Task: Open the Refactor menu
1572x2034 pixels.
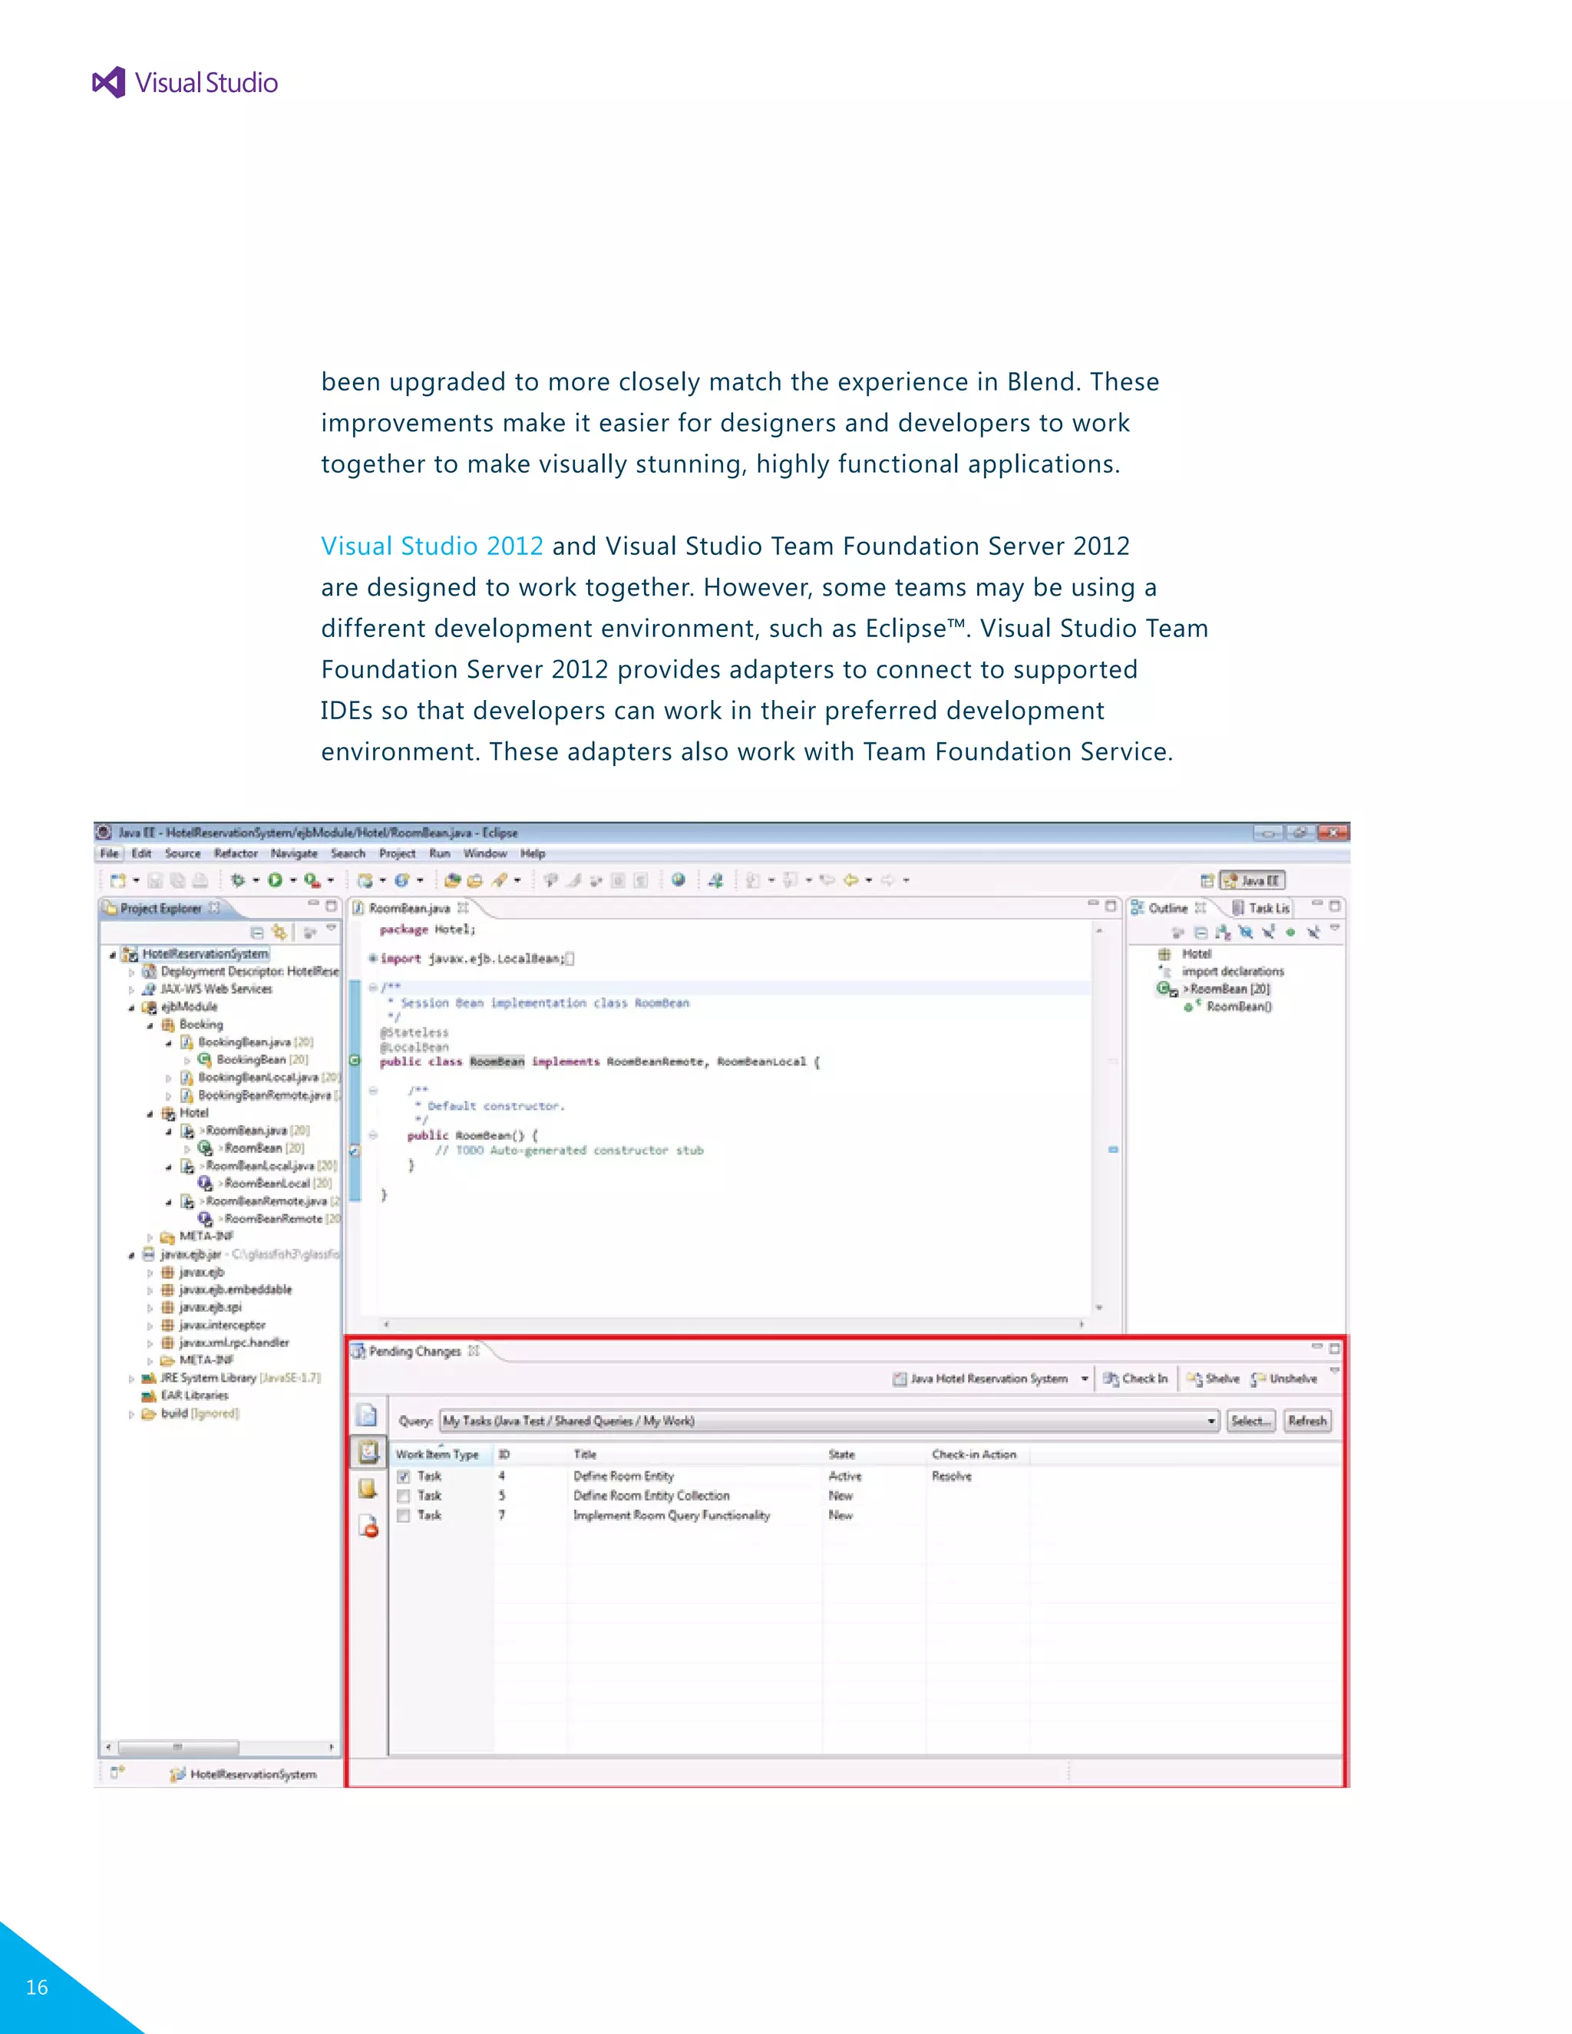Action: tap(236, 854)
